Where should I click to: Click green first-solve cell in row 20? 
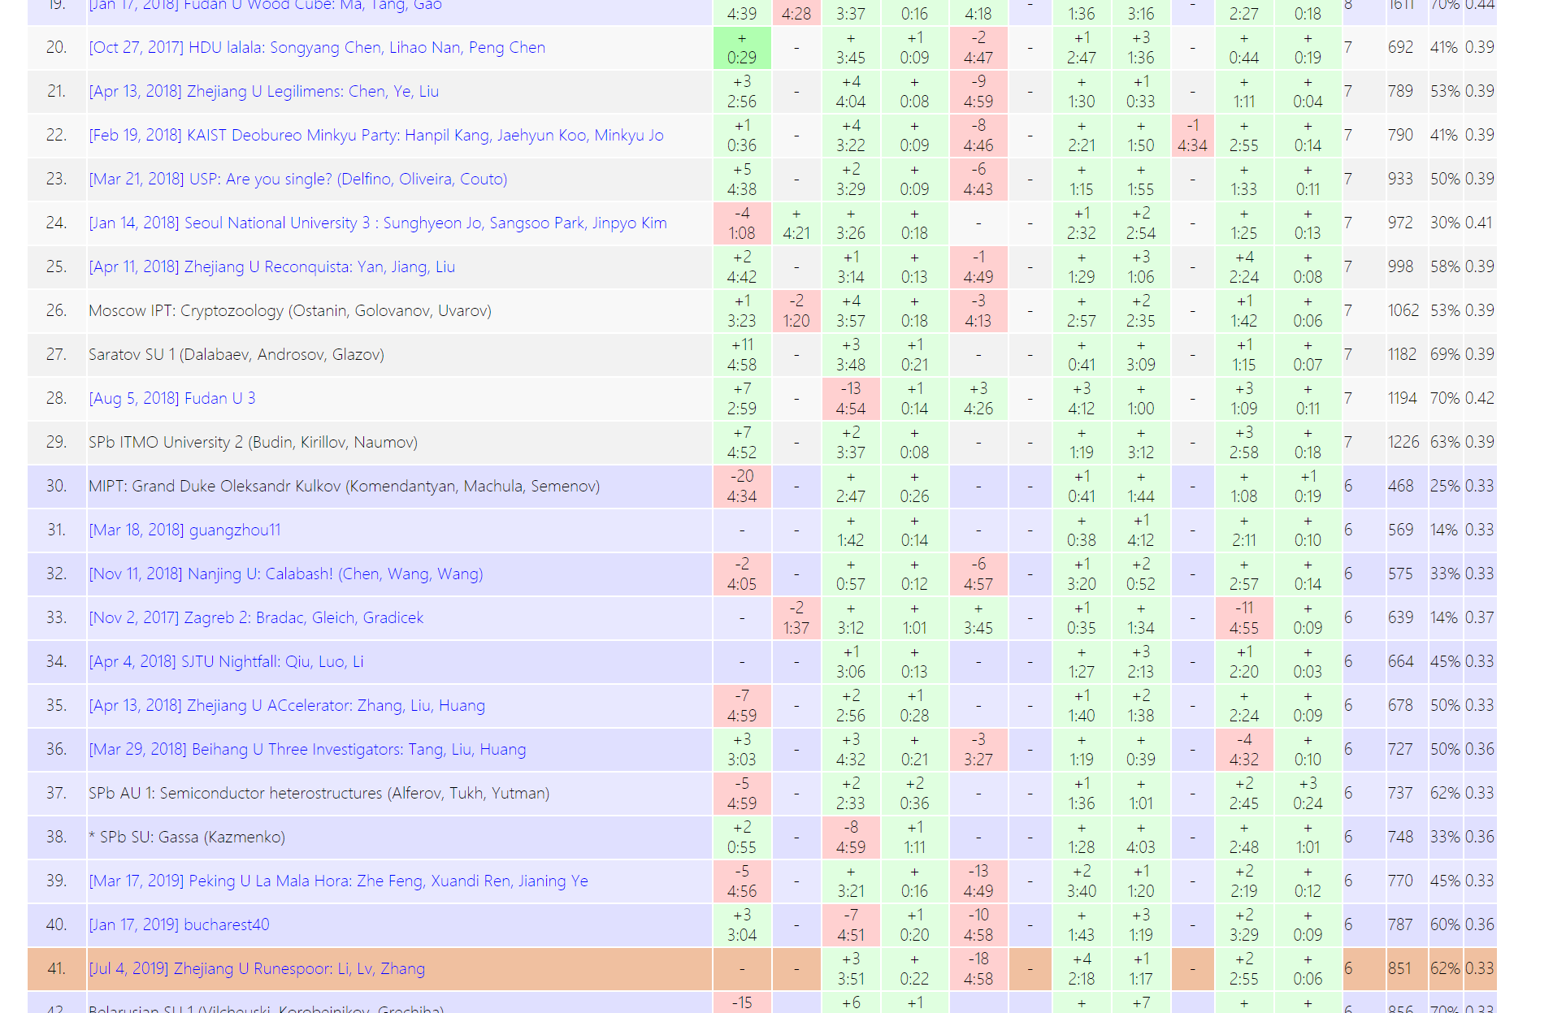coord(741,48)
